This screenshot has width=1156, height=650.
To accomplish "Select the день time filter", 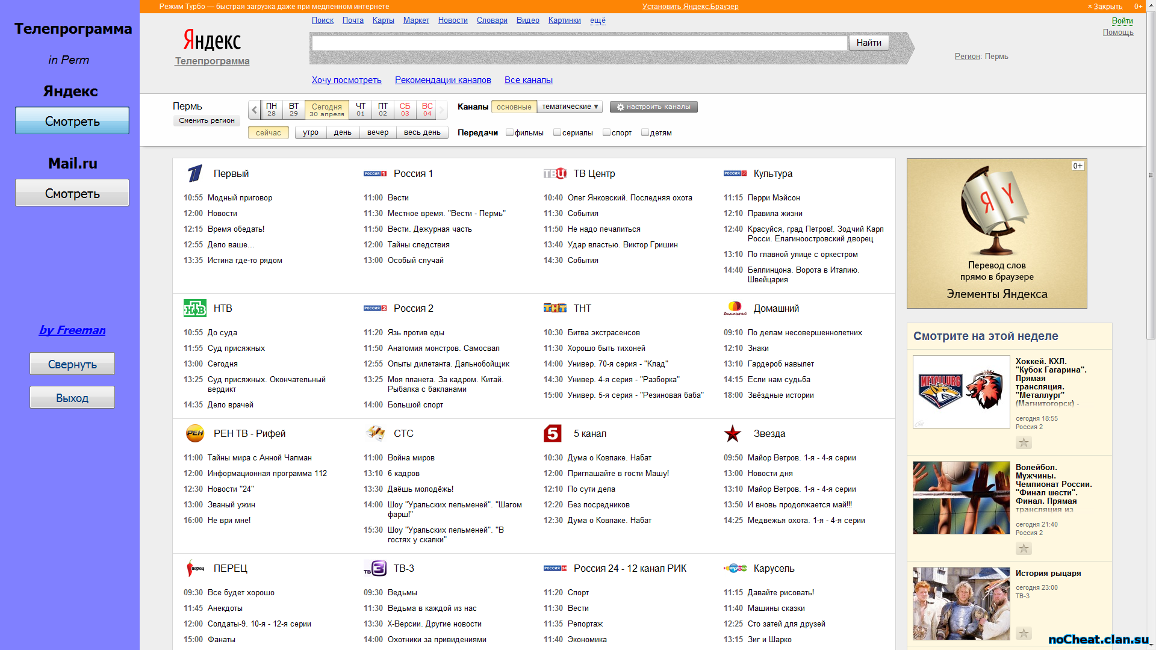I will click(343, 132).
